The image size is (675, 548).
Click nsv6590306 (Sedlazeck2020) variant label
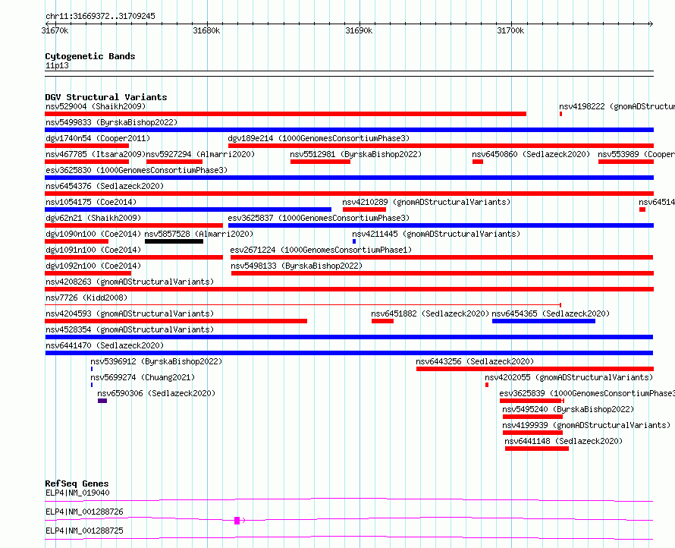[x=156, y=393]
